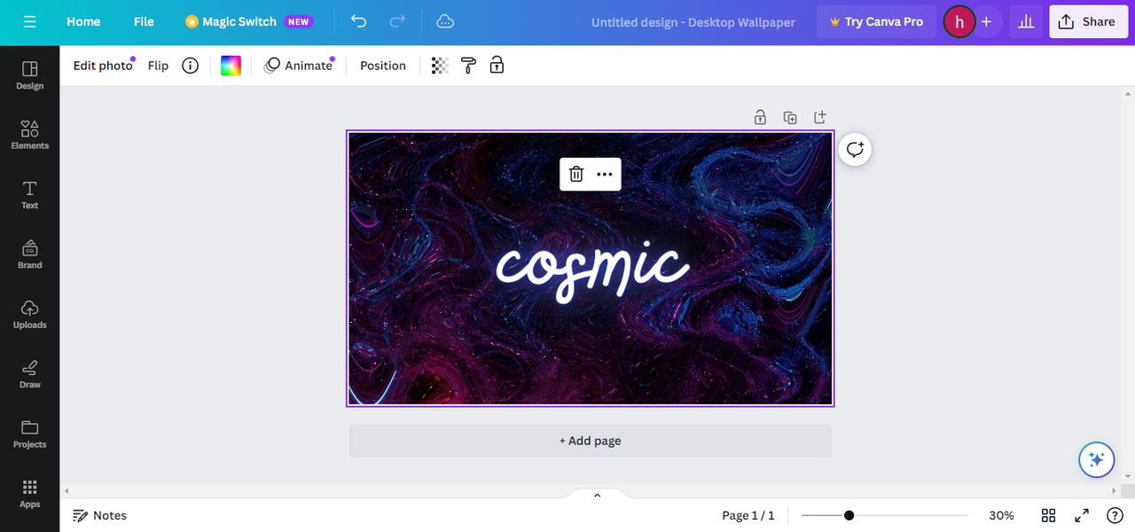Open the Magic assistant sparkle button

[x=1096, y=459]
